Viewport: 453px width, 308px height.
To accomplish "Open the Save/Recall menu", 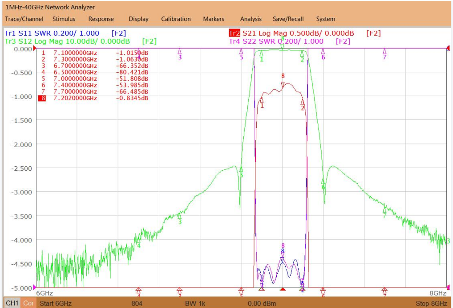I will point(288,19).
